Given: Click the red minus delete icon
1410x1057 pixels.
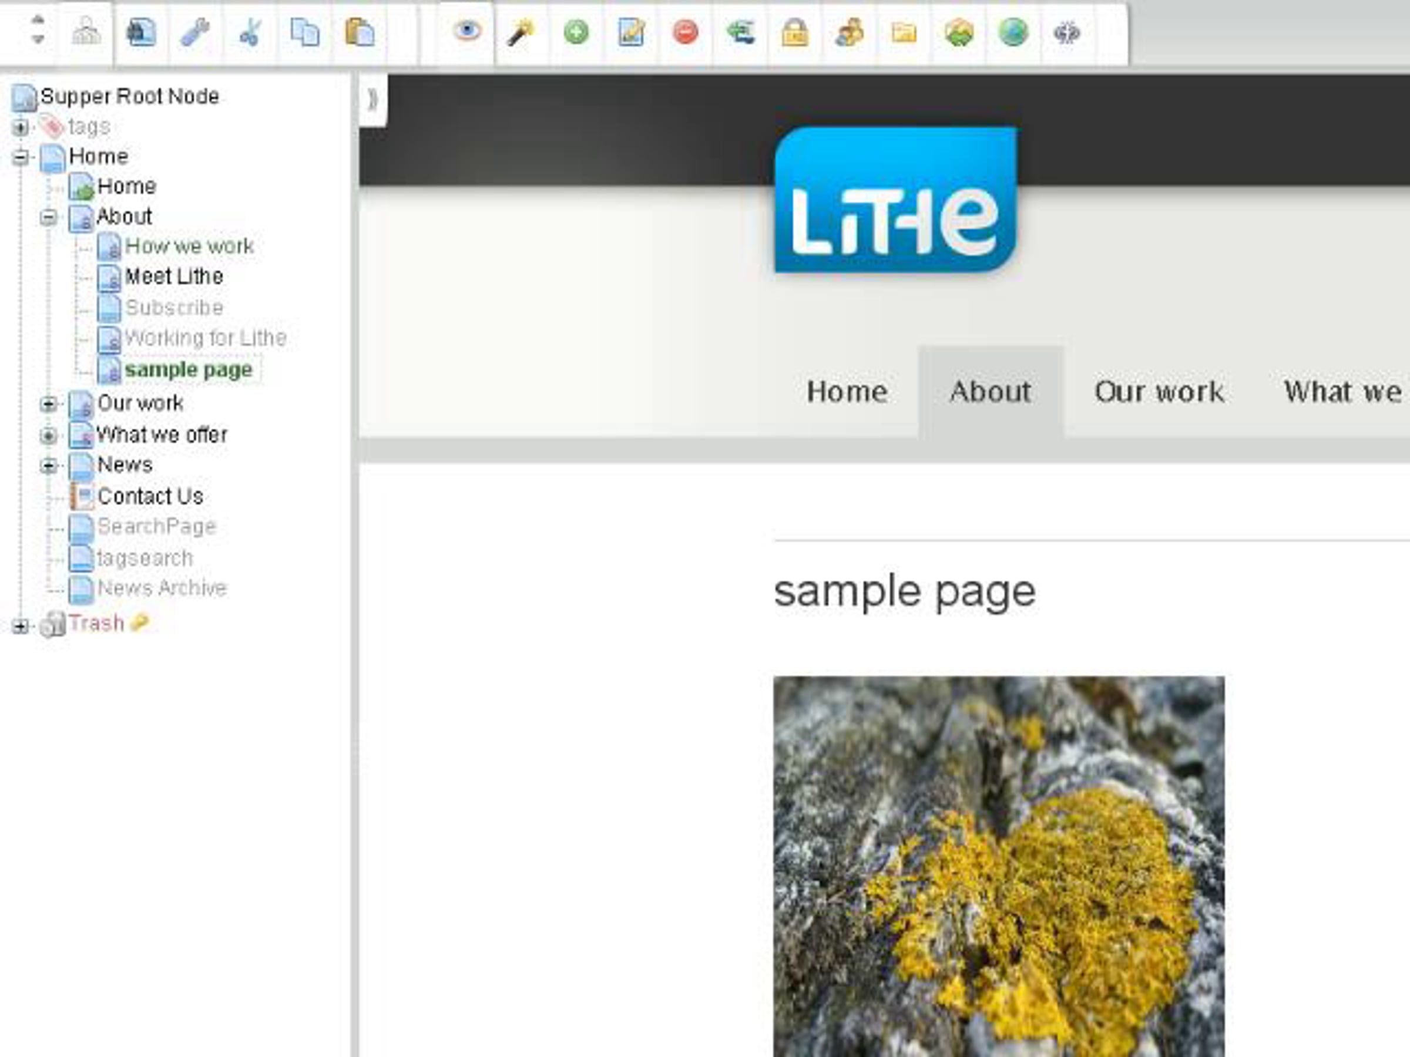Looking at the screenshot, I should 685,32.
